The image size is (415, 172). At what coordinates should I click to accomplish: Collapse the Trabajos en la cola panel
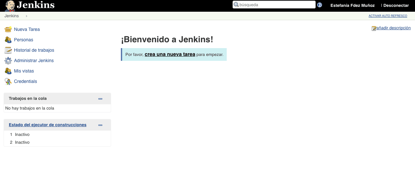pos(100,99)
